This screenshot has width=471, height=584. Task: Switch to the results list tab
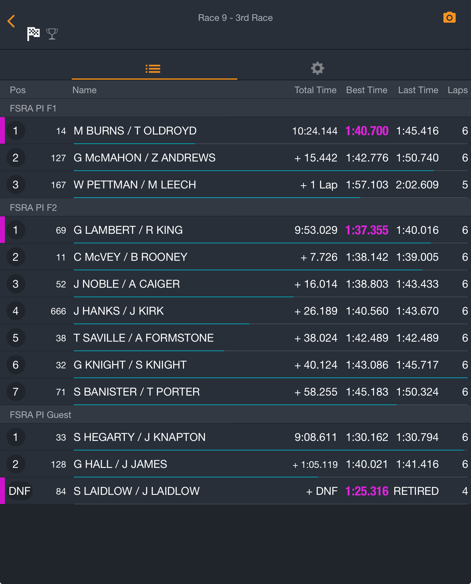click(153, 69)
